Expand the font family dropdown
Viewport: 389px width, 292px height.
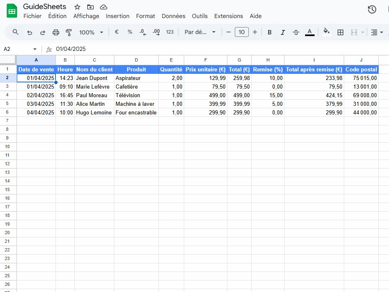200,32
